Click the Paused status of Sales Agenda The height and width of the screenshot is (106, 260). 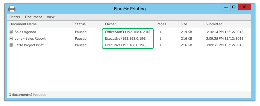tap(81, 32)
